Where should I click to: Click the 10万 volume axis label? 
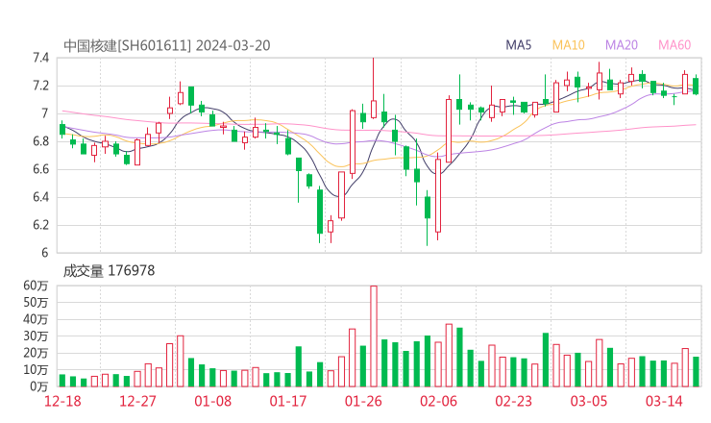(36, 370)
